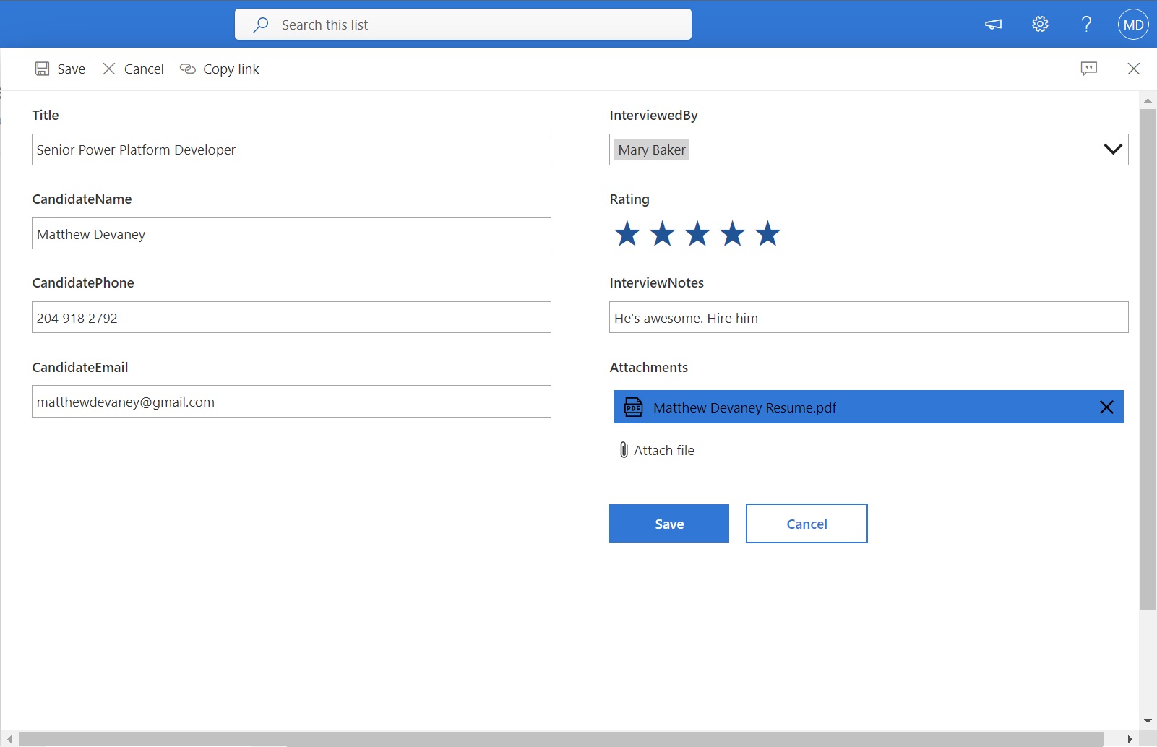Click the PDF icon on the resume attachment
This screenshot has width=1157, height=747.
[x=632, y=407]
